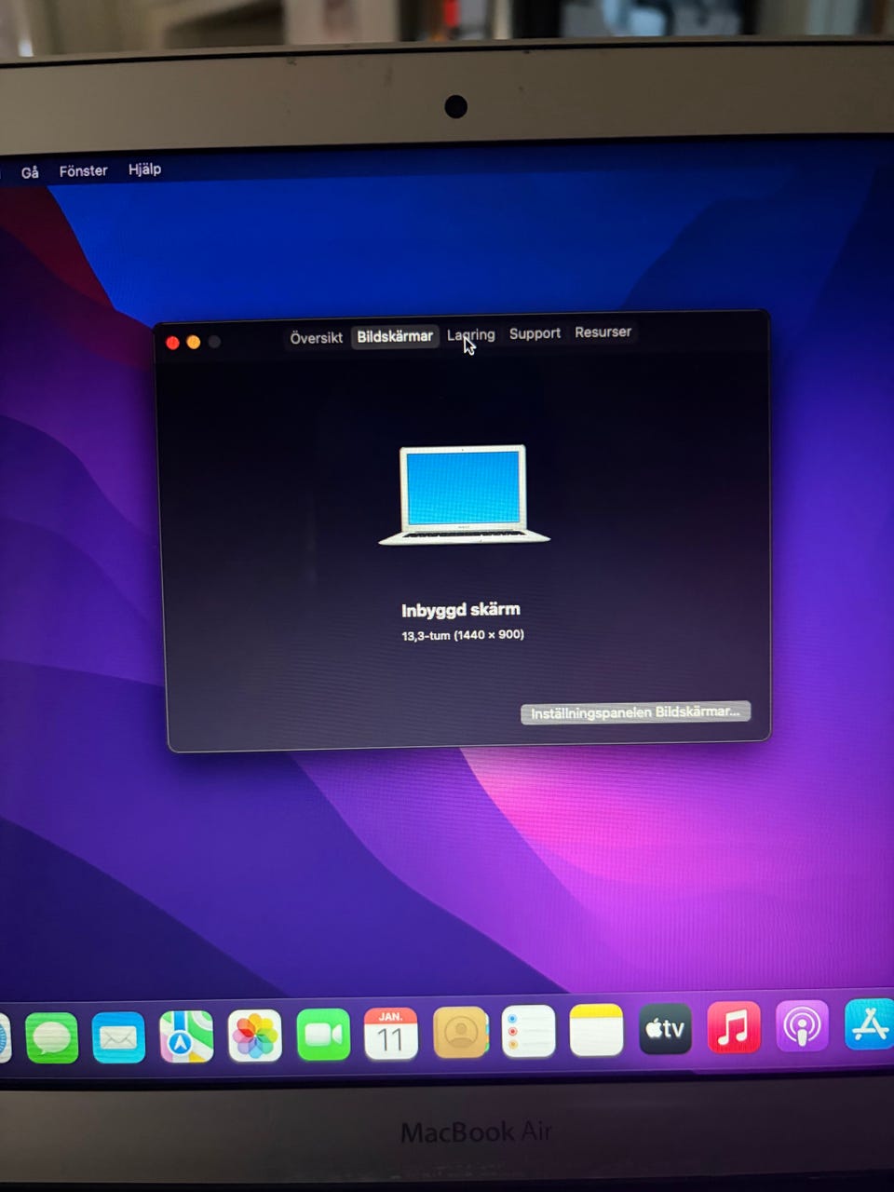Open the Fönster menu
The width and height of the screenshot is (894, 1192).
[x=83, y=170]
